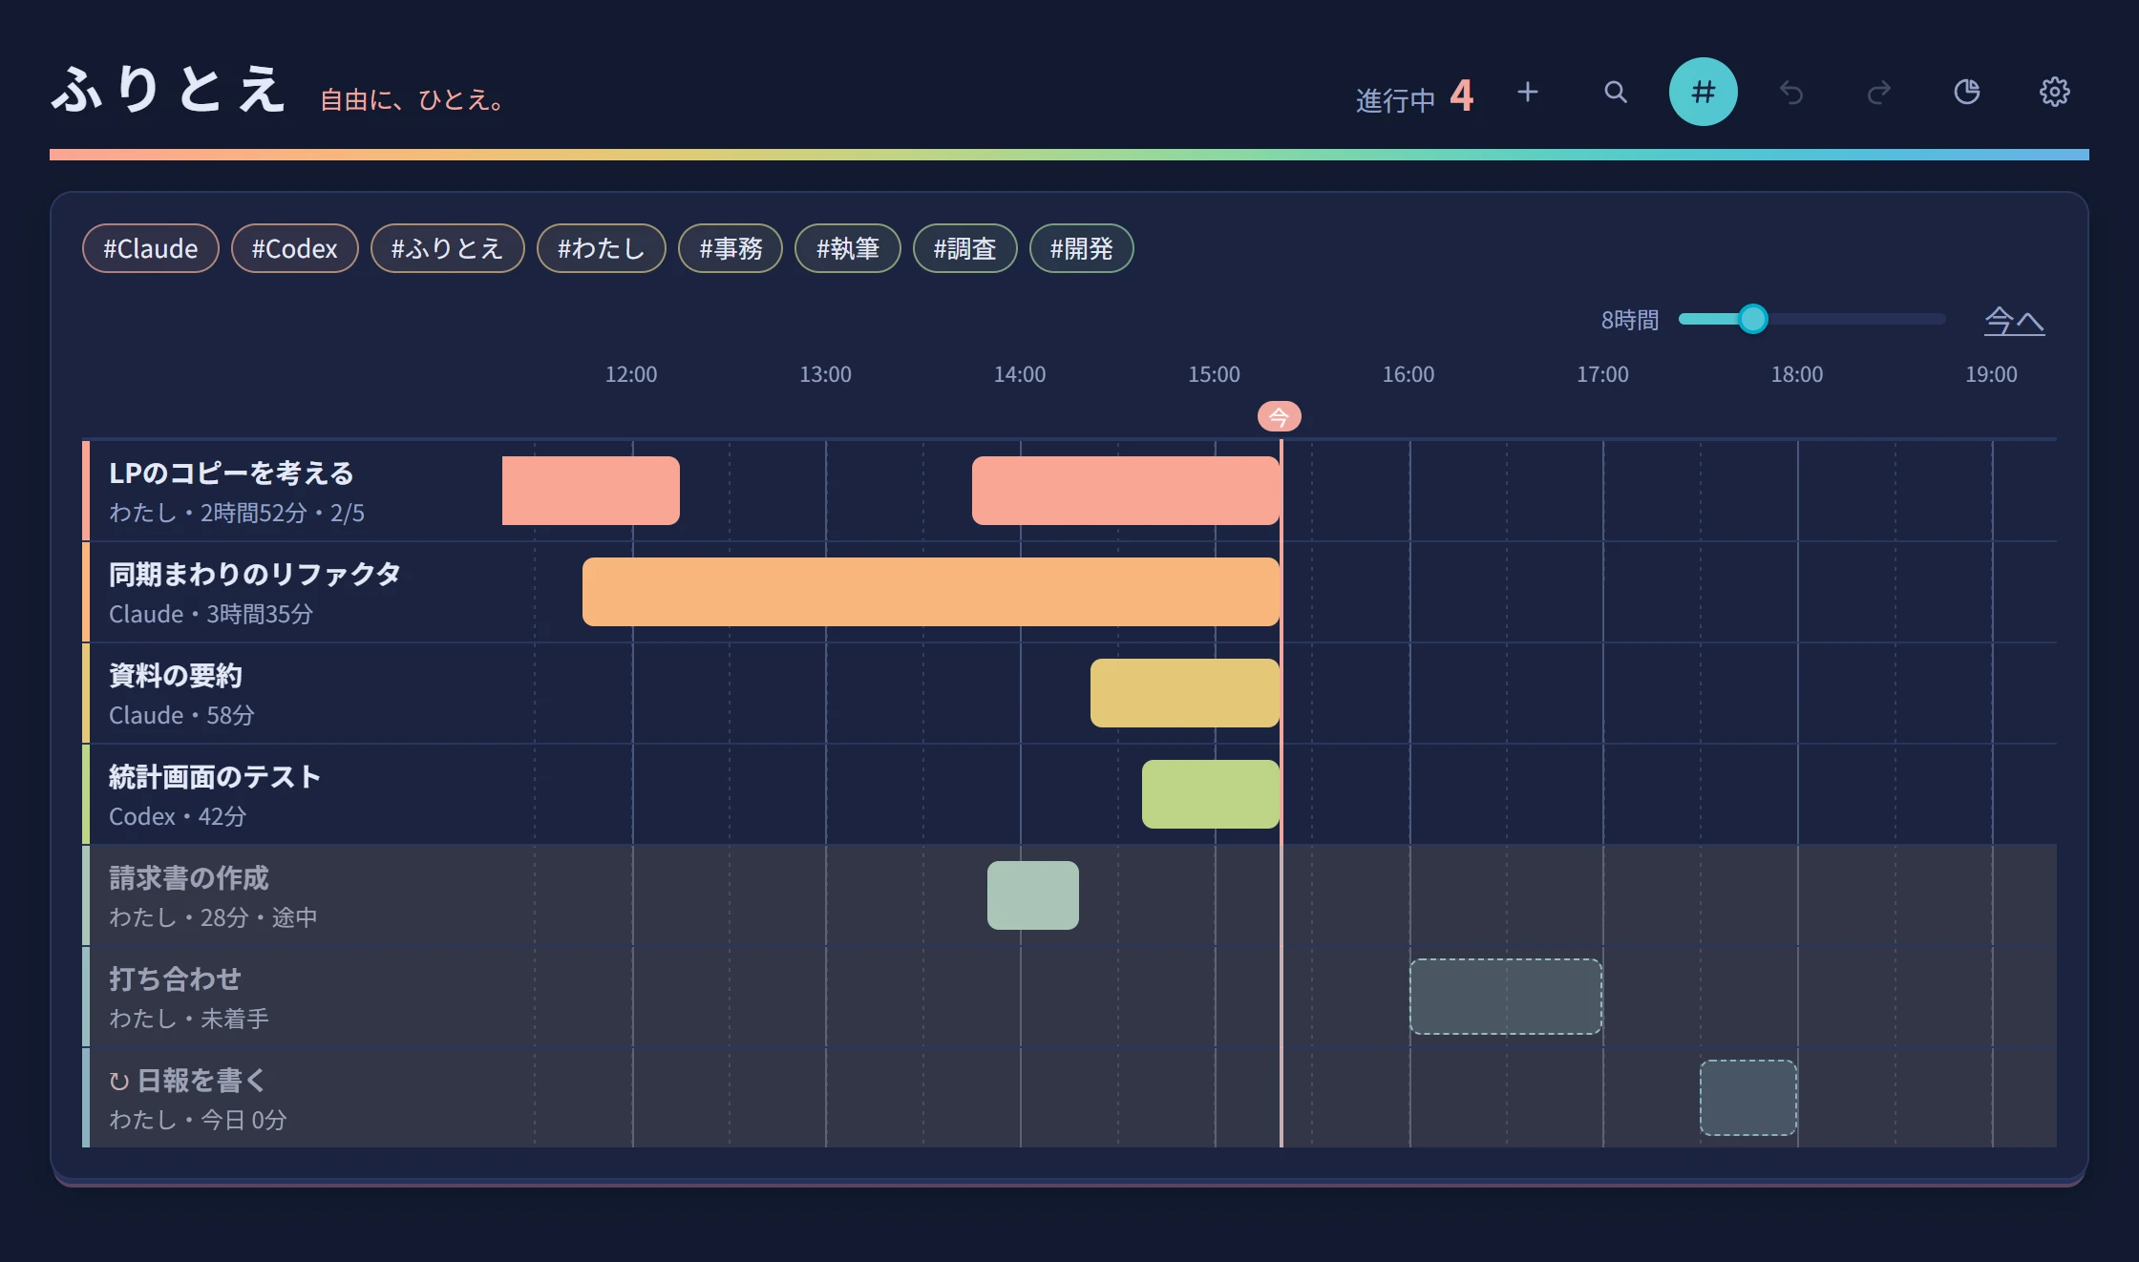Open settings with the gear icon

pos(2055,92)
